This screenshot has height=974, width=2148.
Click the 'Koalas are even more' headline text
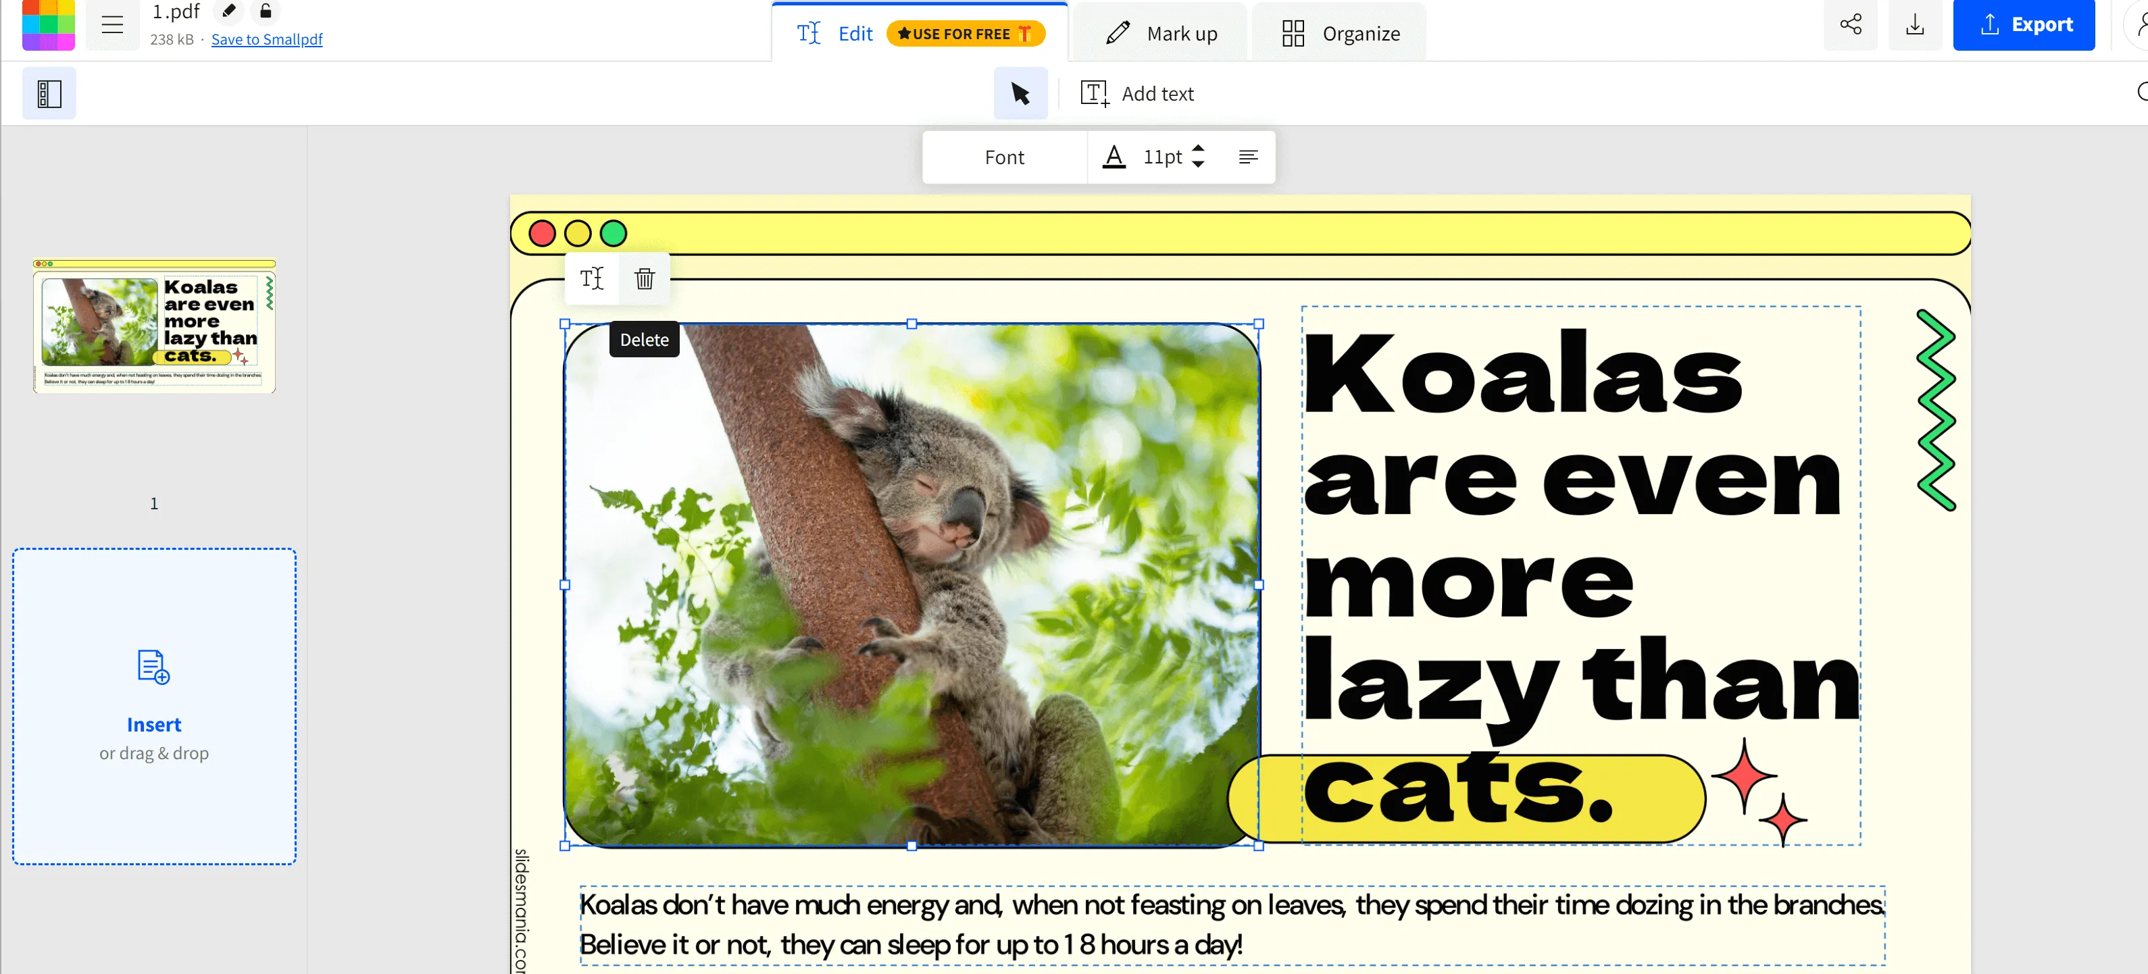[x=1580, y=575]
